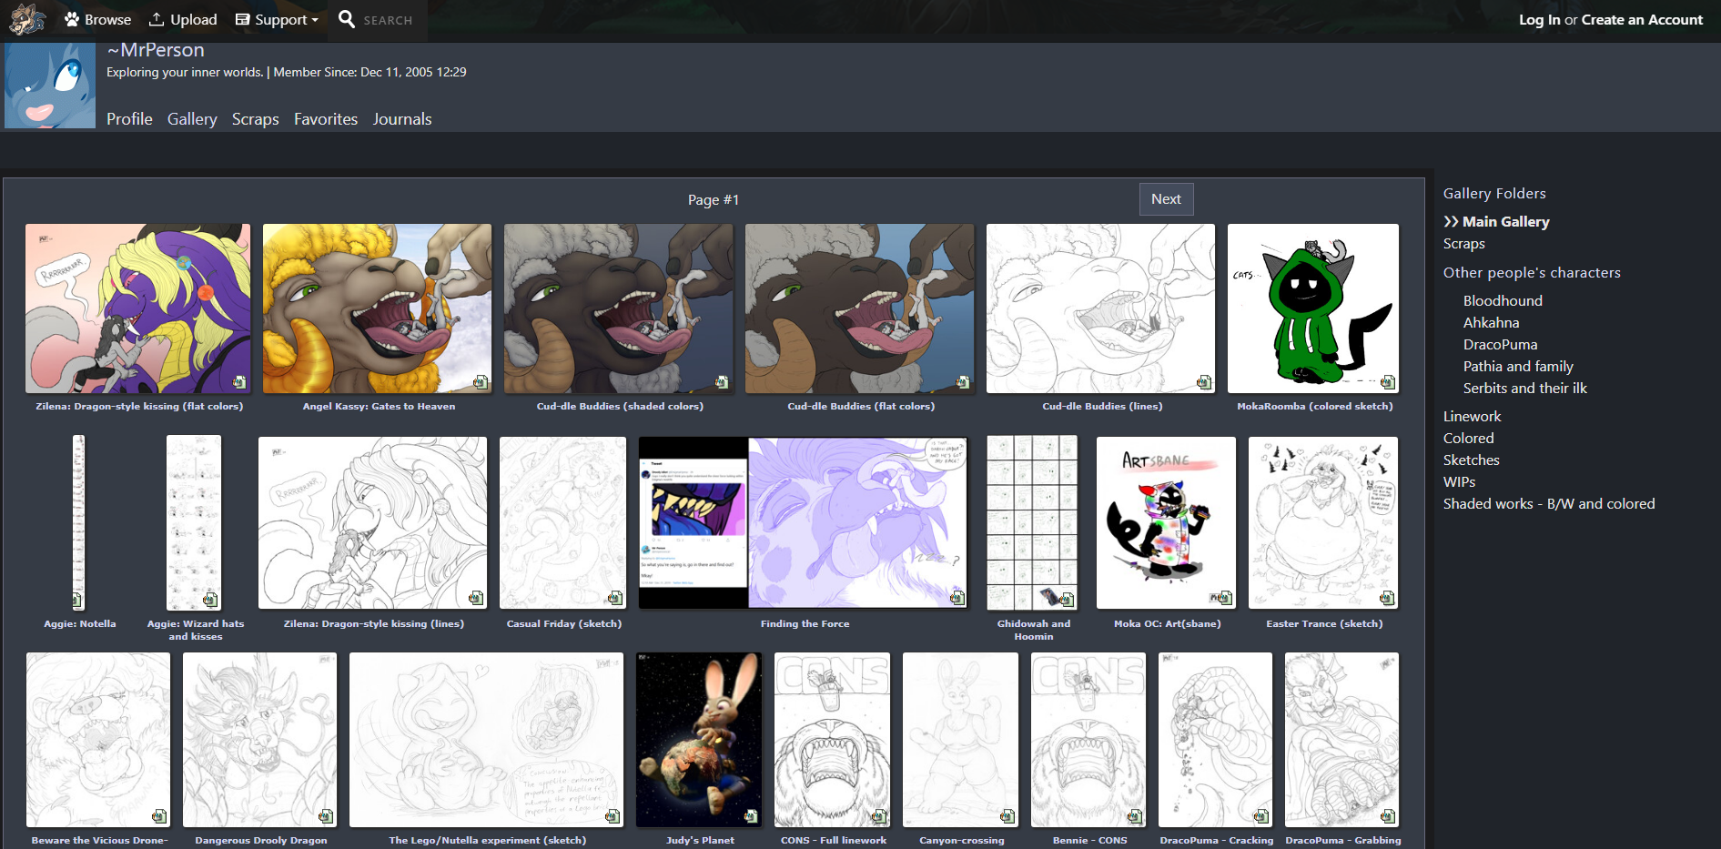Click 'Zilena: Dragon-style kissing (lines)' title
The width and height of the screenshot is (1721, 849).
tap(374, 624)
